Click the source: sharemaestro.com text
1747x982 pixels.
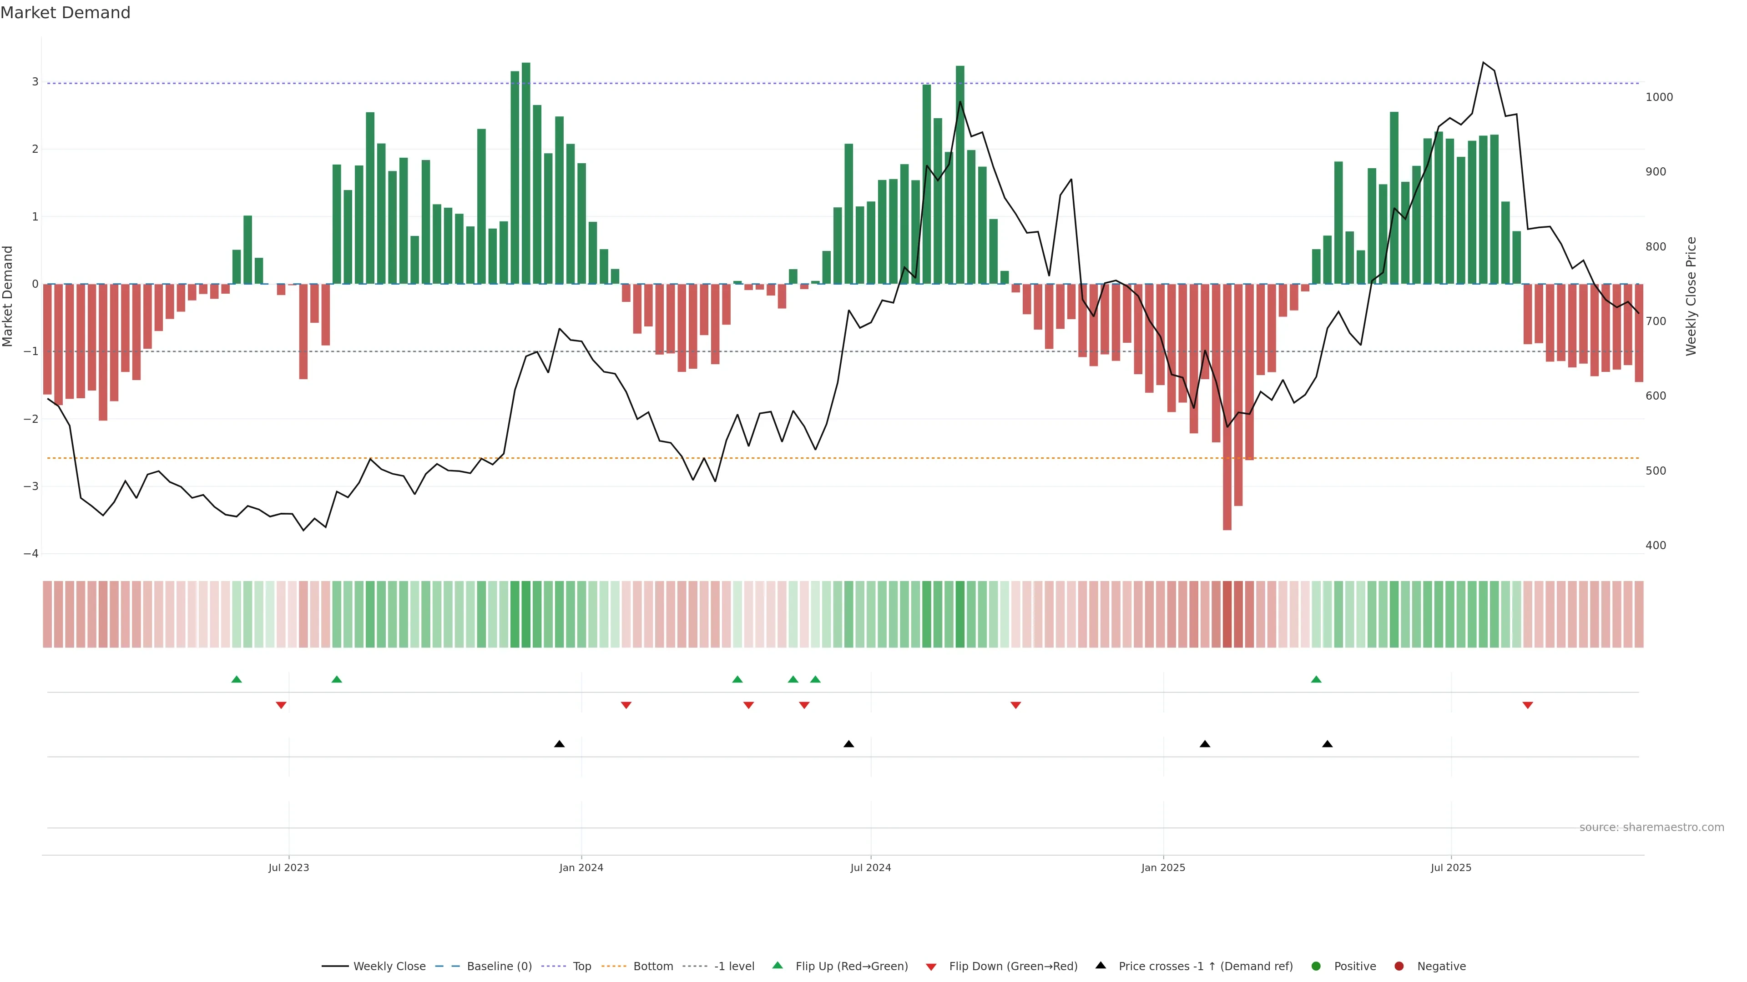(x=1651, y=827)
